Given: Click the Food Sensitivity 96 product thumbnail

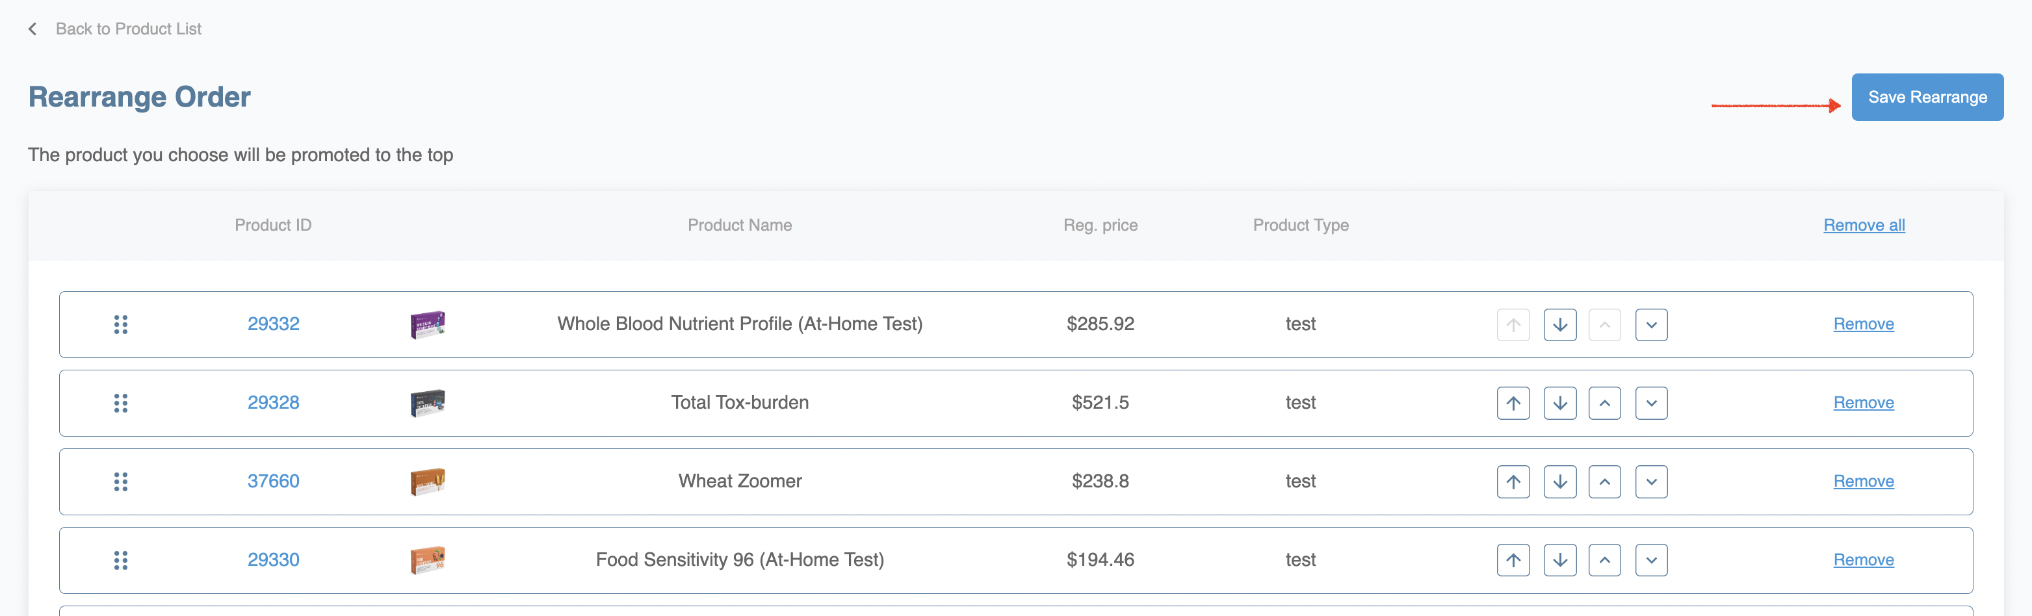Looking at the screenshot, I should (x=428, y=560).
